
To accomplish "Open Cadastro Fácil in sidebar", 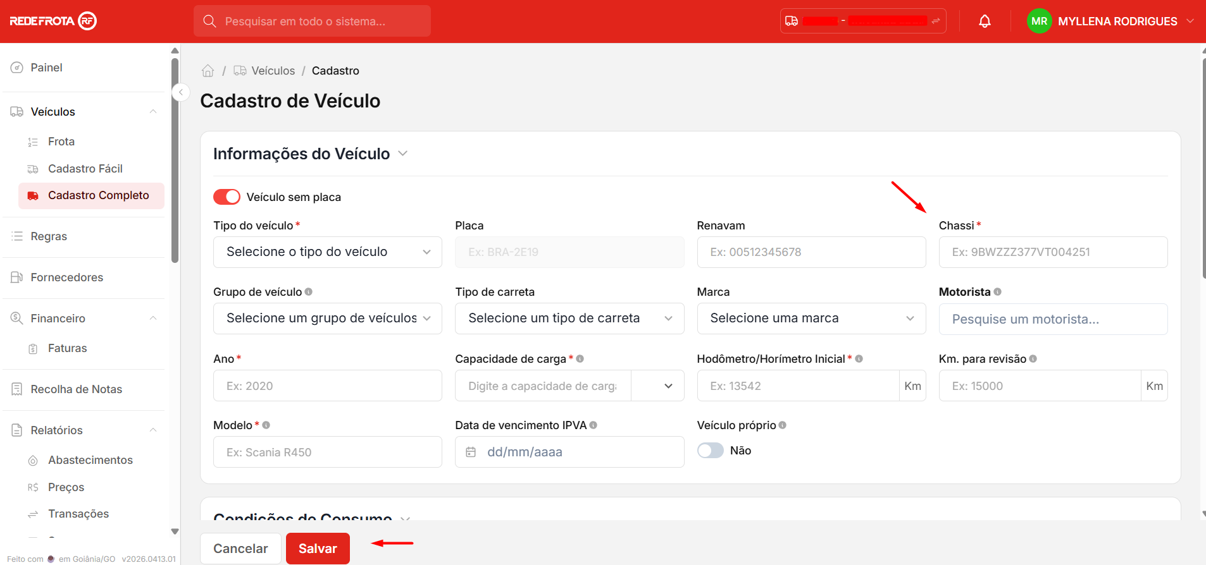I will (85, 169).
